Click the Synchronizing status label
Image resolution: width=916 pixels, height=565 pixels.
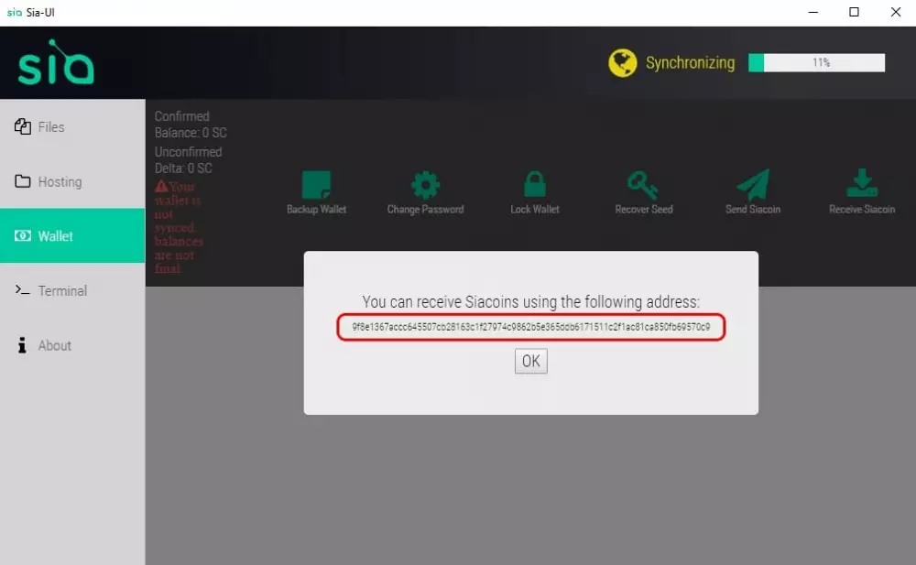point(690,63)
